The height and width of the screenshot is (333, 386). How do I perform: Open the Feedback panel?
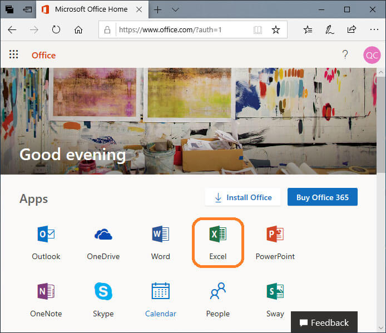(x=324, y=322)
